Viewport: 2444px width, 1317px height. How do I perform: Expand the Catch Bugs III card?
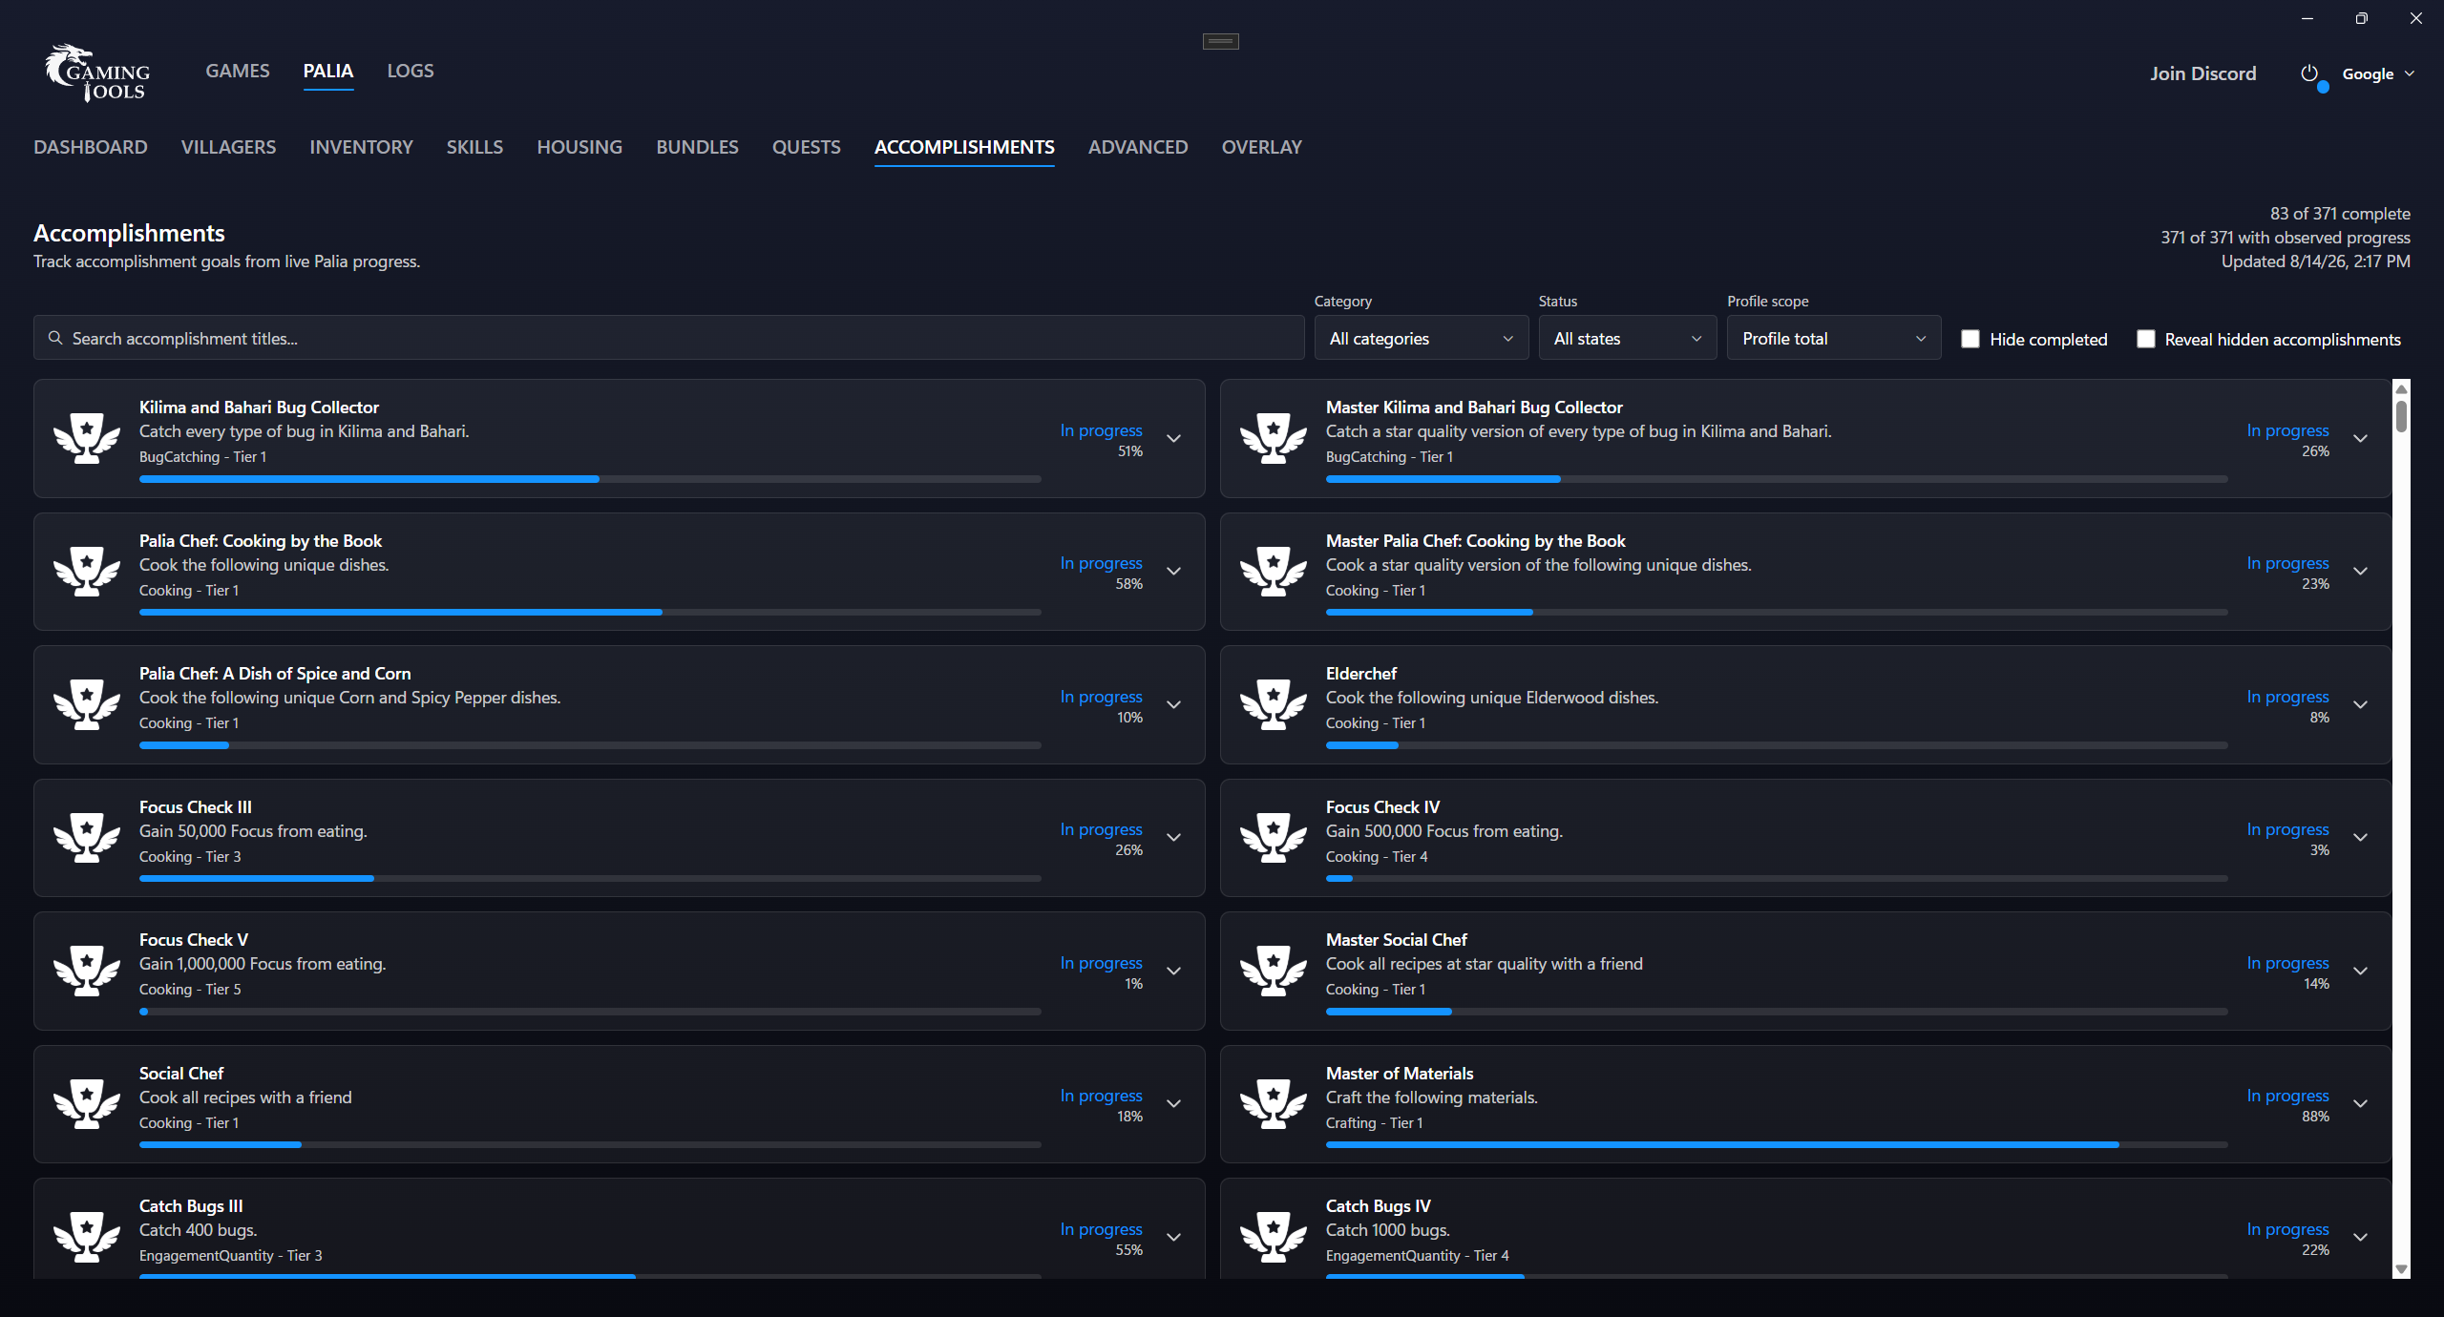[1174, 1237]
